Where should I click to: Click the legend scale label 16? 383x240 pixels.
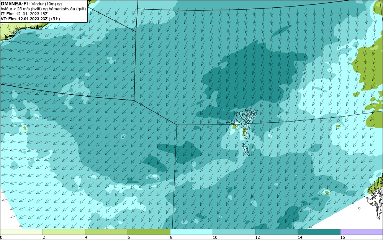tap(342, 237)
